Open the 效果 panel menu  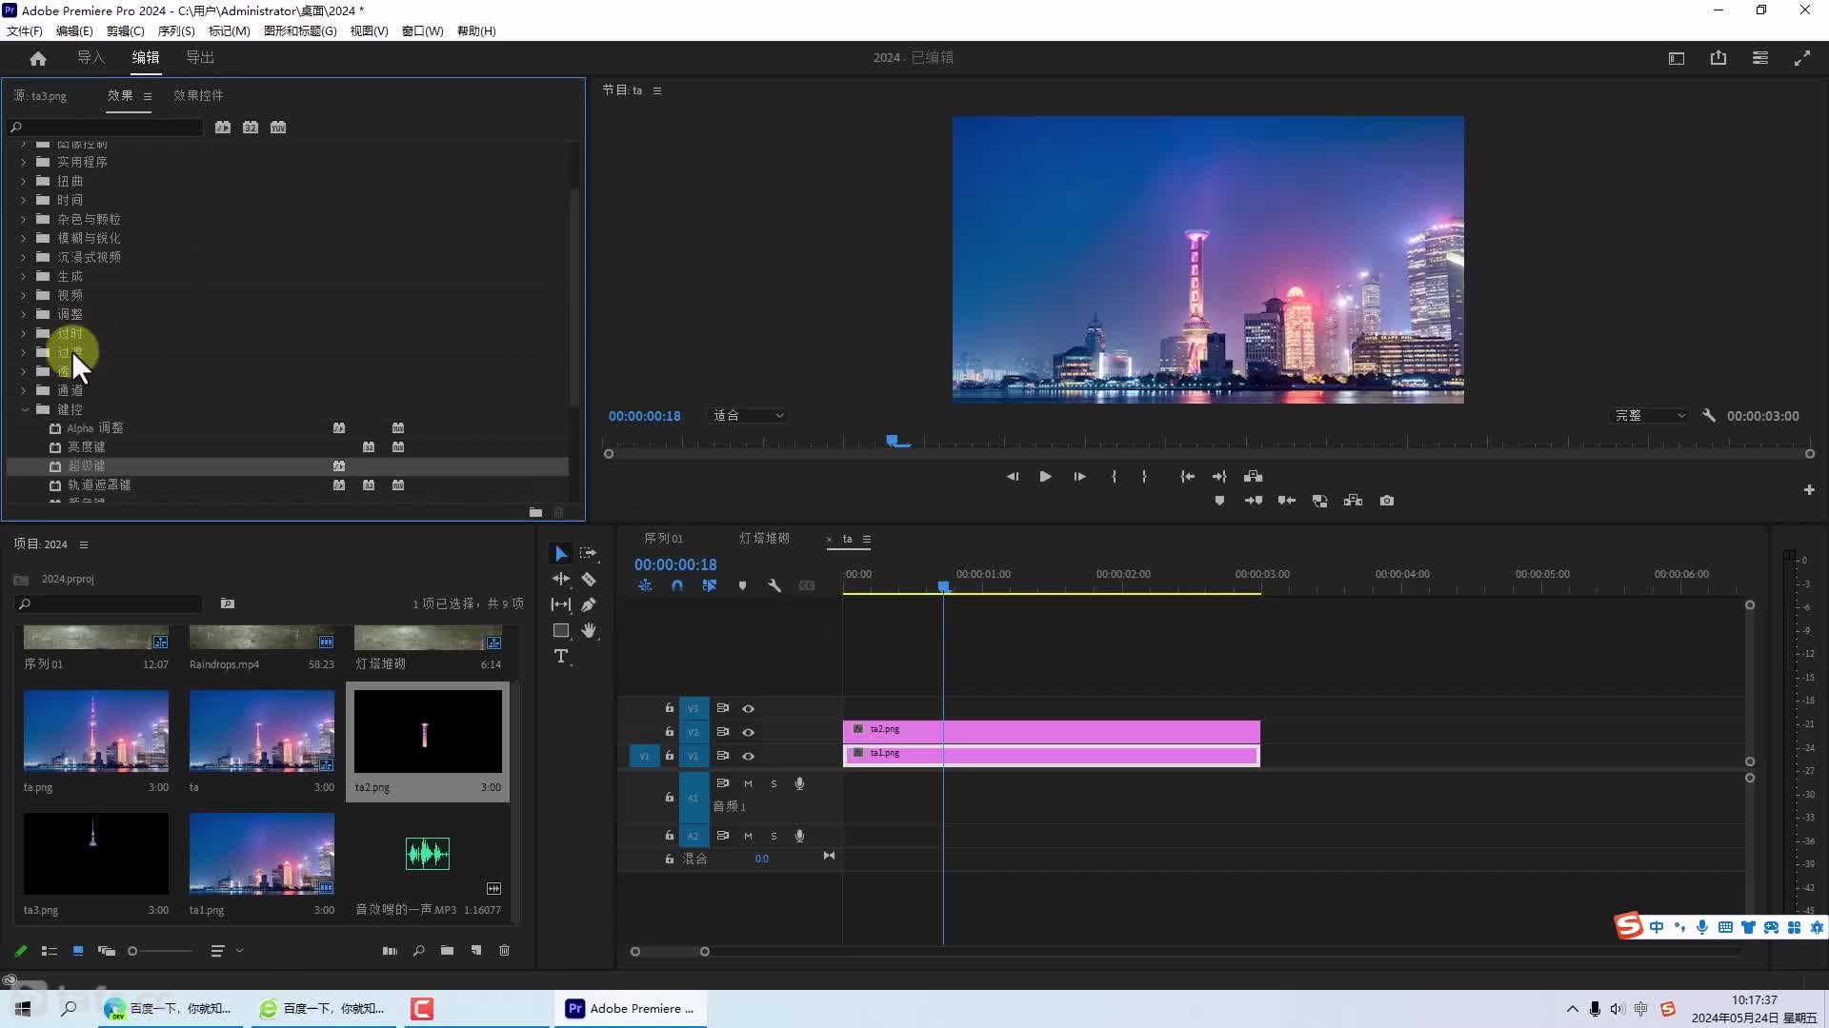pyautogui.click(x=148, y=96)
